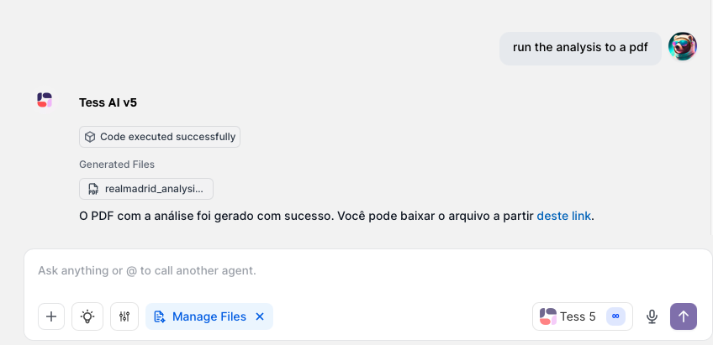Image resolution: width=713 pixels, height=345 pixels.
Task: Expand Code executed successfully details
Action: (160, 137)
